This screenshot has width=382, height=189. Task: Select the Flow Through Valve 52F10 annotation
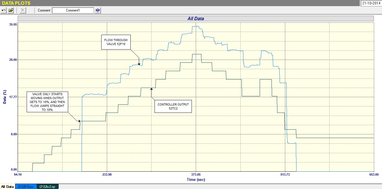(x=116, y=42)
